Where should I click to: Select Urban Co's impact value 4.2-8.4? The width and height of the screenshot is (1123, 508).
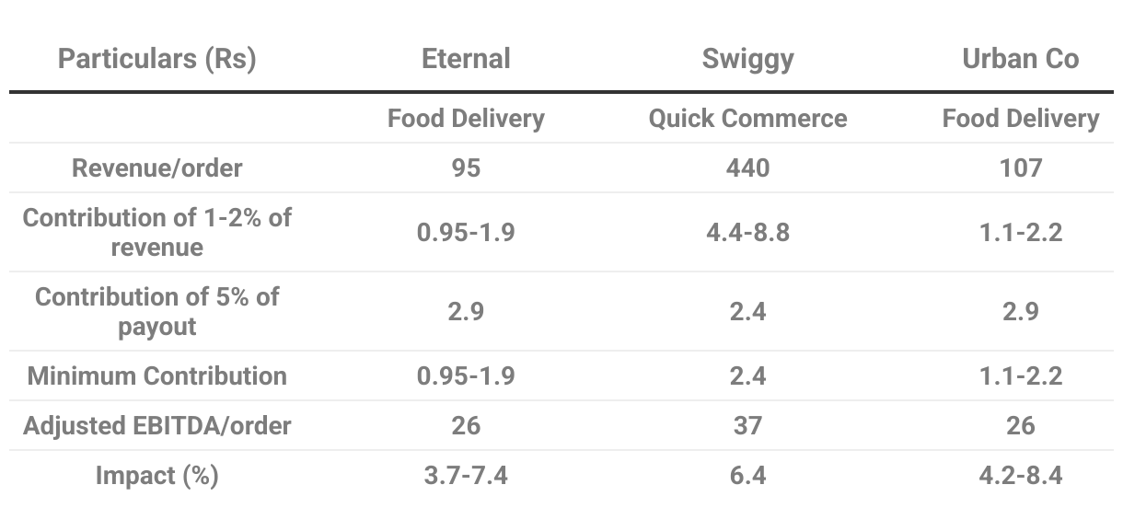1020,476
